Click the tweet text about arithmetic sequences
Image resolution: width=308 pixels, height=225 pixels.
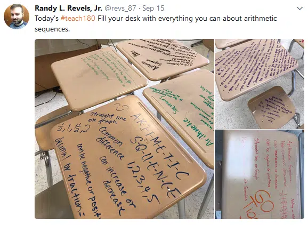click(156, 23)
